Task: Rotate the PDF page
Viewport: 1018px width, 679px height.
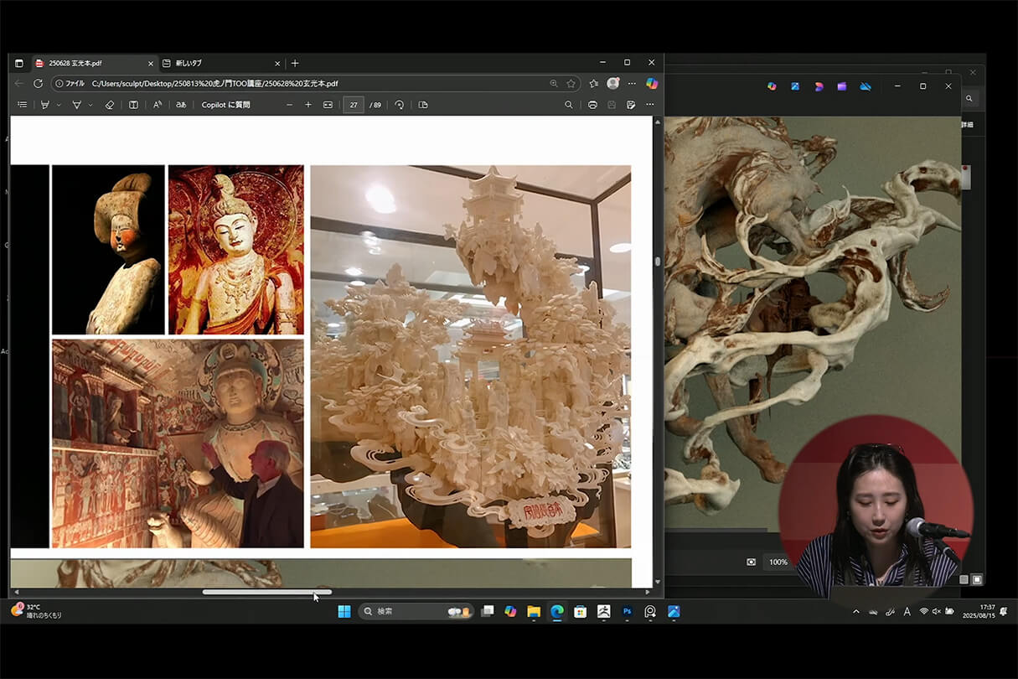Action: click(400, 105)
